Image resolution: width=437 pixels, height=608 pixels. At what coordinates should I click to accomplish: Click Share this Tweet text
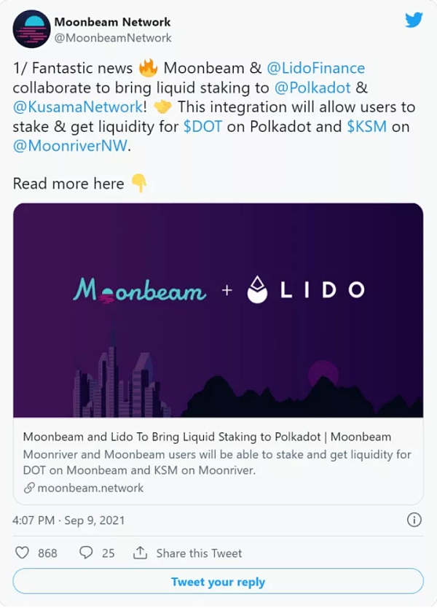[x=199, y=553]
